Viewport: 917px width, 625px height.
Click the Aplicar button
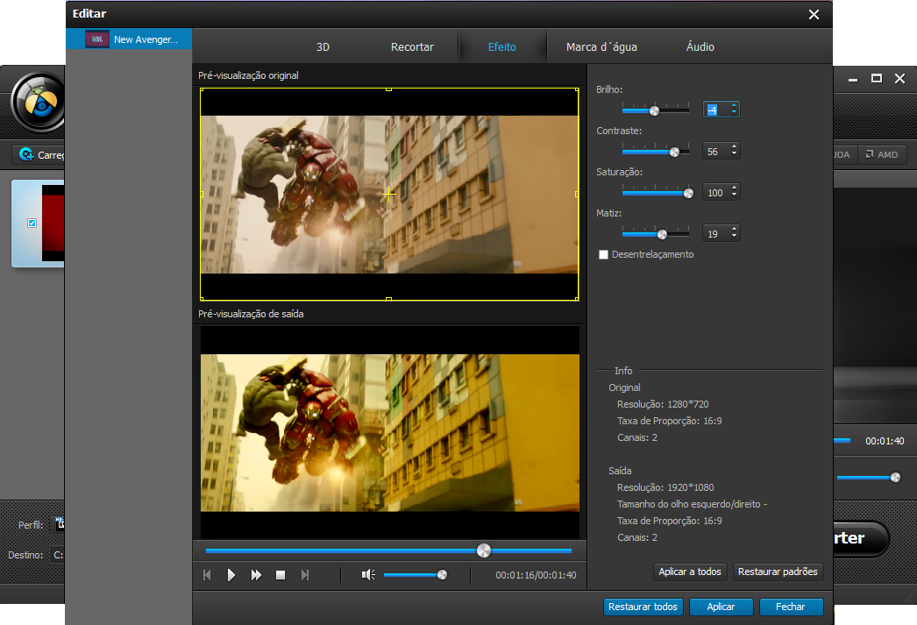tap(721, 607)
